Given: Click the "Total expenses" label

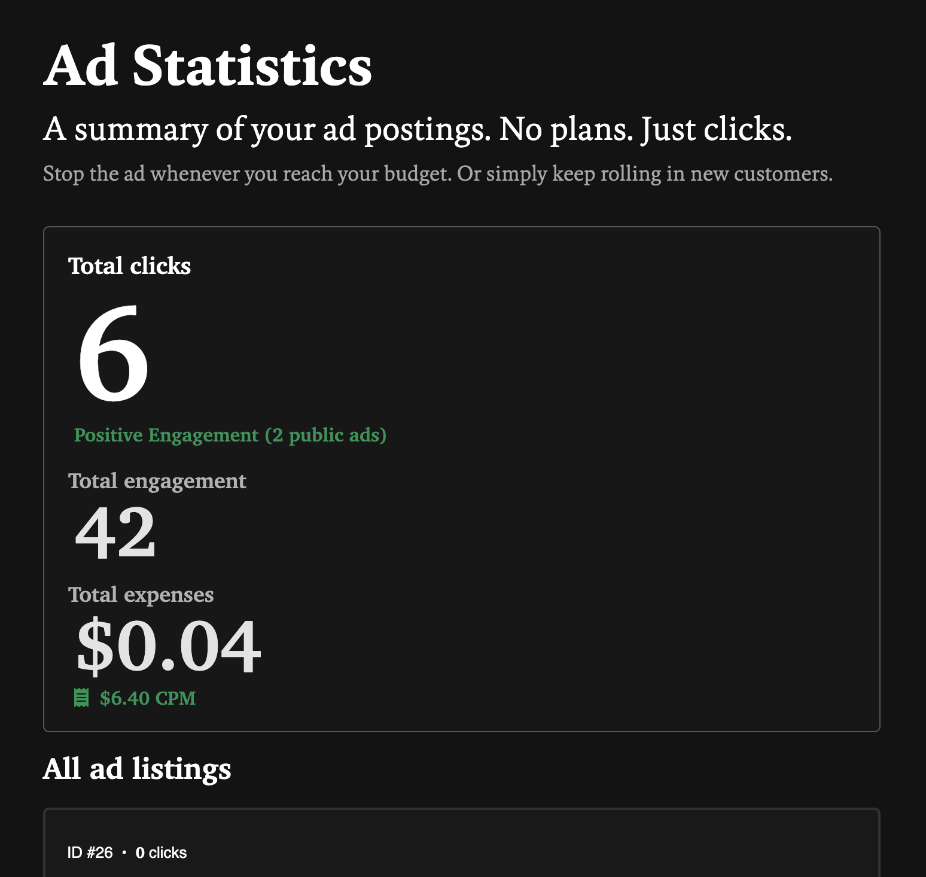Looking at the screenshot, I should coord(141,595).
